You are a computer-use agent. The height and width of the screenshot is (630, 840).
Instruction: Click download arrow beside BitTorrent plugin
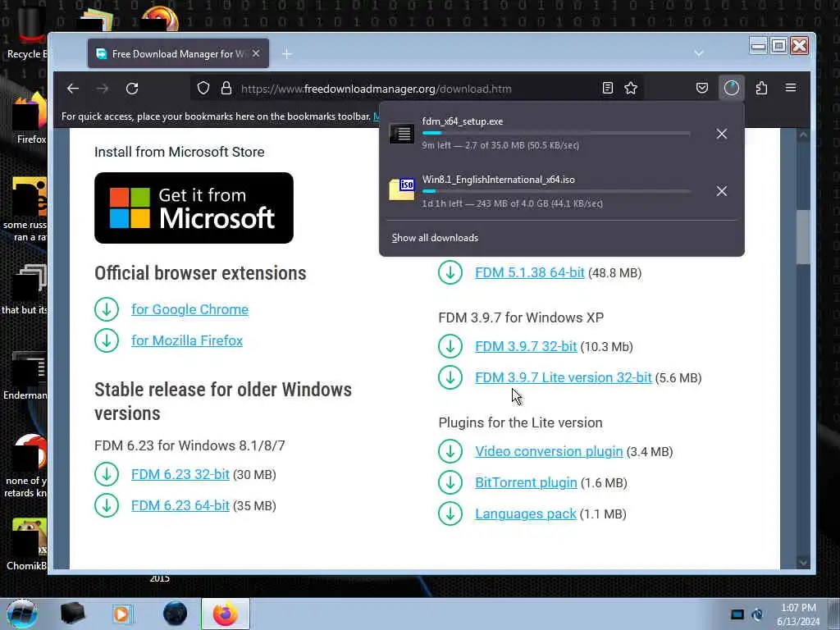click(x=450, y=482)
